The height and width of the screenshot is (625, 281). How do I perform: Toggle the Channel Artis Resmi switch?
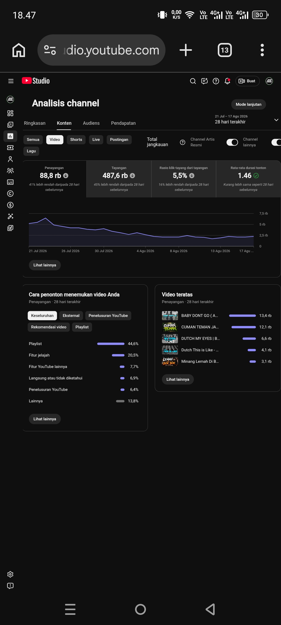coord(232,142)
